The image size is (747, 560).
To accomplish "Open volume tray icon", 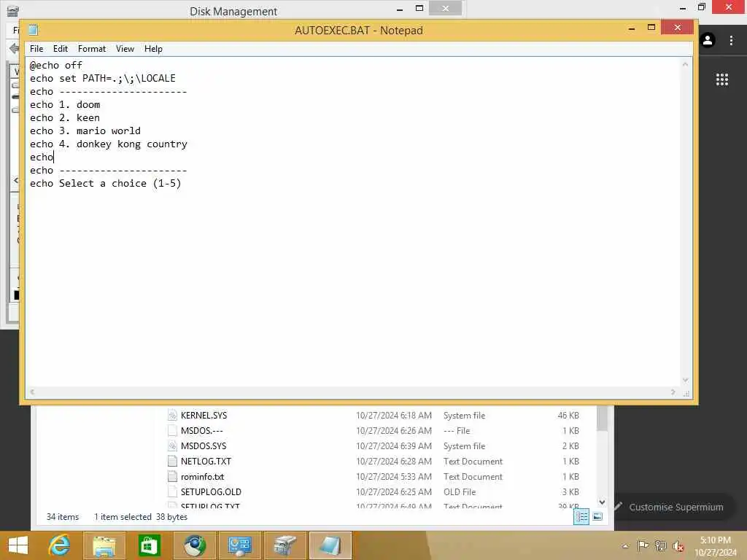I will [x=678, y=546].
